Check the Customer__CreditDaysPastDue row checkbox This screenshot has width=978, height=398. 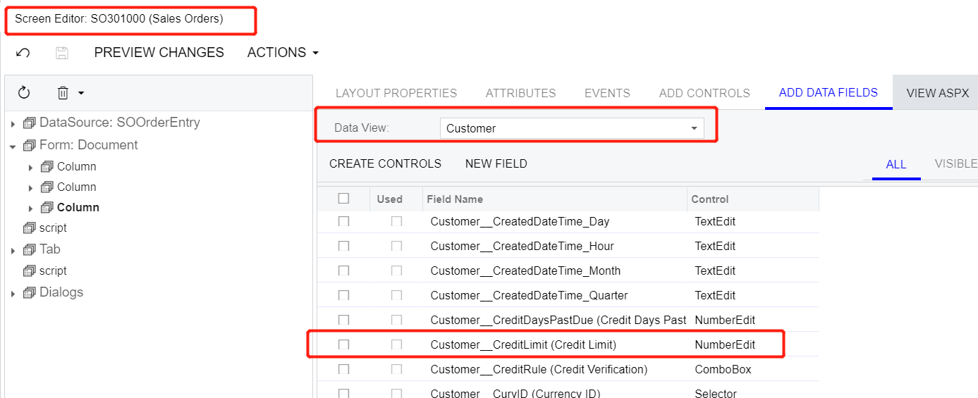click(x=343, y=320)
